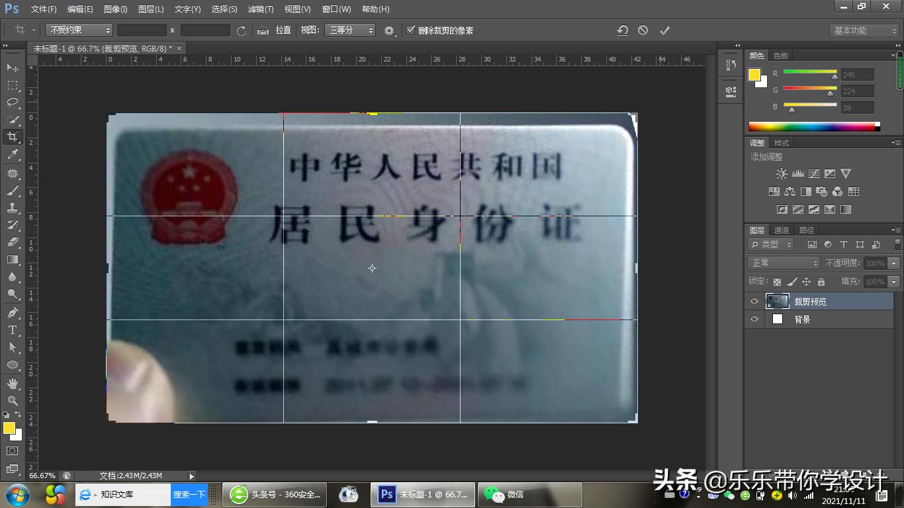The width and height of the screenshot is (904, 508).
Task: Open the 正常 blend mode dropdown
Action: click(783, 263)
